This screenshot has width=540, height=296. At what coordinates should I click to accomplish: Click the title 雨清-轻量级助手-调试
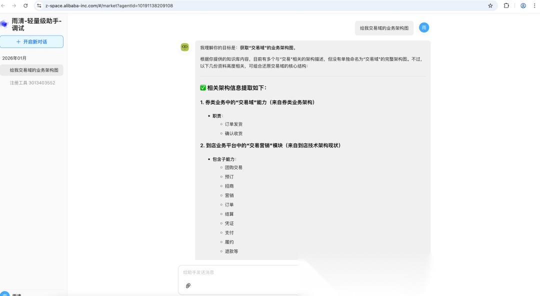click(x=36, y=24)
